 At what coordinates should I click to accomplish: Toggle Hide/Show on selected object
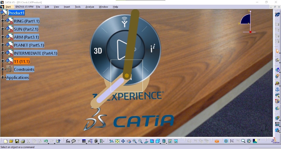coord(170,141)
